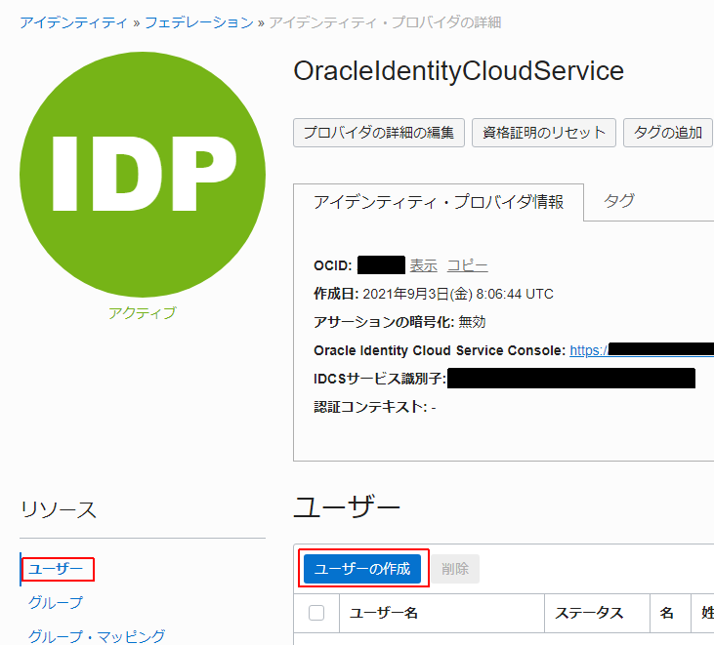Click 表示 link next to OCID
The width and height of the screenshot is (714, 645).
[x=423, y=265]
